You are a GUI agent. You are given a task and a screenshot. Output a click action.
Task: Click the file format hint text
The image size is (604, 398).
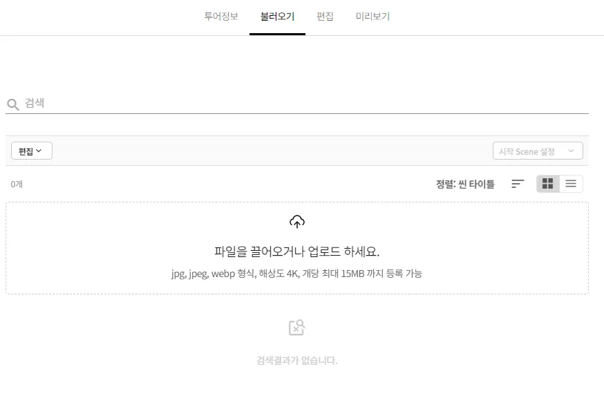(297, 274)
